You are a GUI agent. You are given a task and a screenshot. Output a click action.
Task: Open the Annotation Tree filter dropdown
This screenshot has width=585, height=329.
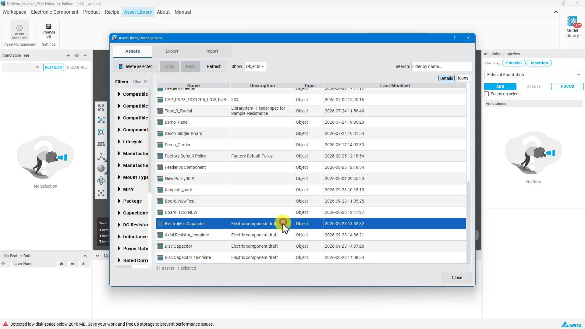[x=22, y=67]
